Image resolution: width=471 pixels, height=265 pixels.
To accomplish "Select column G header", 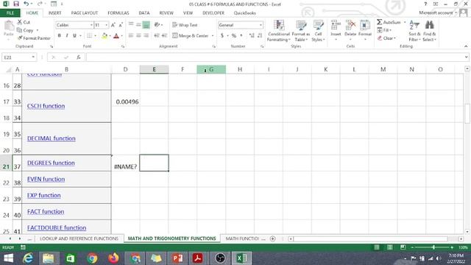I will [211, 69].
